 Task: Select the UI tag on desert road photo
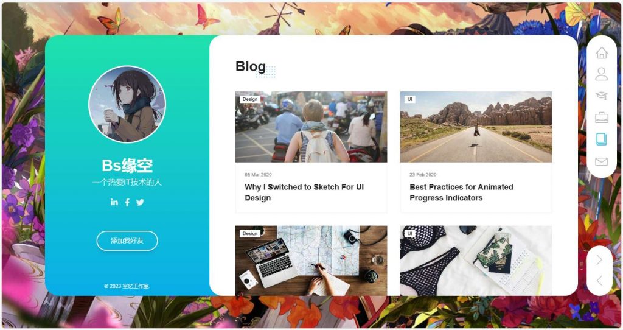(410, 99)
